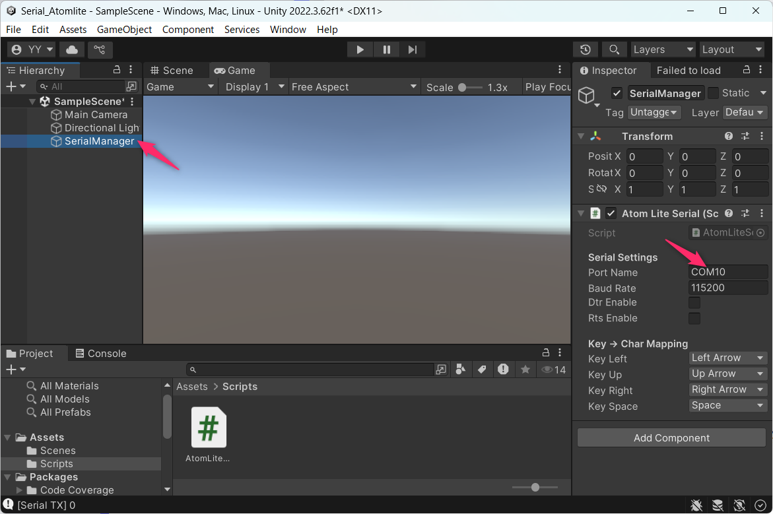Image resolution: width=773 pixels, height=514 pixels.
Task: Open the Game view options menu
Action: coord(560,69)
